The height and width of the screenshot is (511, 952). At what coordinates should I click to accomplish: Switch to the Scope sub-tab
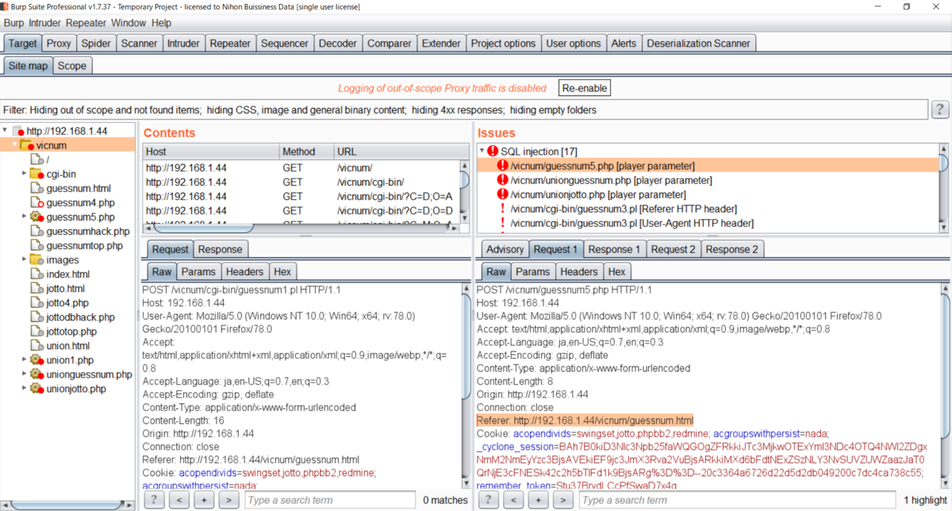coord(72,66)
